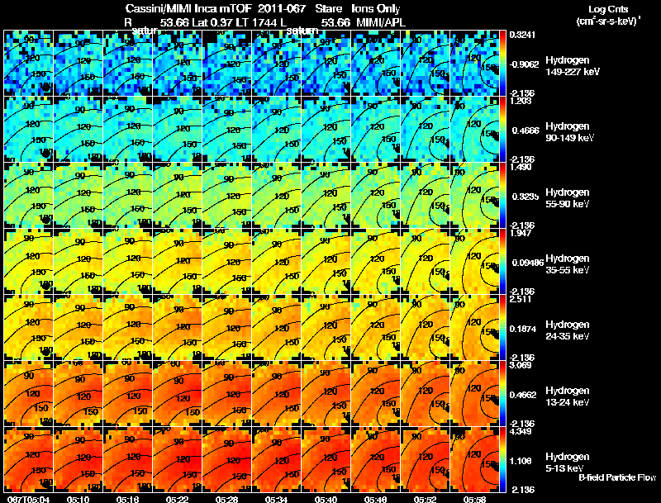
Task: Select the '55-90 keV' energy label
Action: tap(567, 204)
